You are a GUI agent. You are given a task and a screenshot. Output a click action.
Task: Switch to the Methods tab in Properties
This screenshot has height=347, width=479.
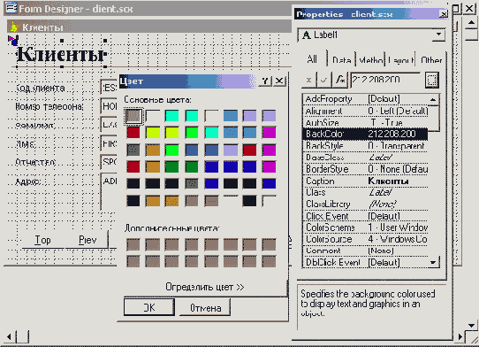[x=371, y=59]
